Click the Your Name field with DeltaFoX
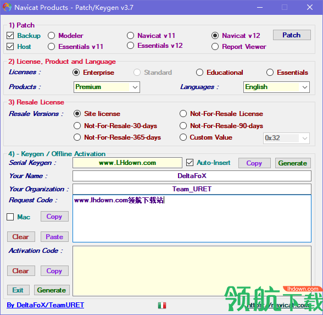Screen dimensions: 323x315 click(192, 176)
